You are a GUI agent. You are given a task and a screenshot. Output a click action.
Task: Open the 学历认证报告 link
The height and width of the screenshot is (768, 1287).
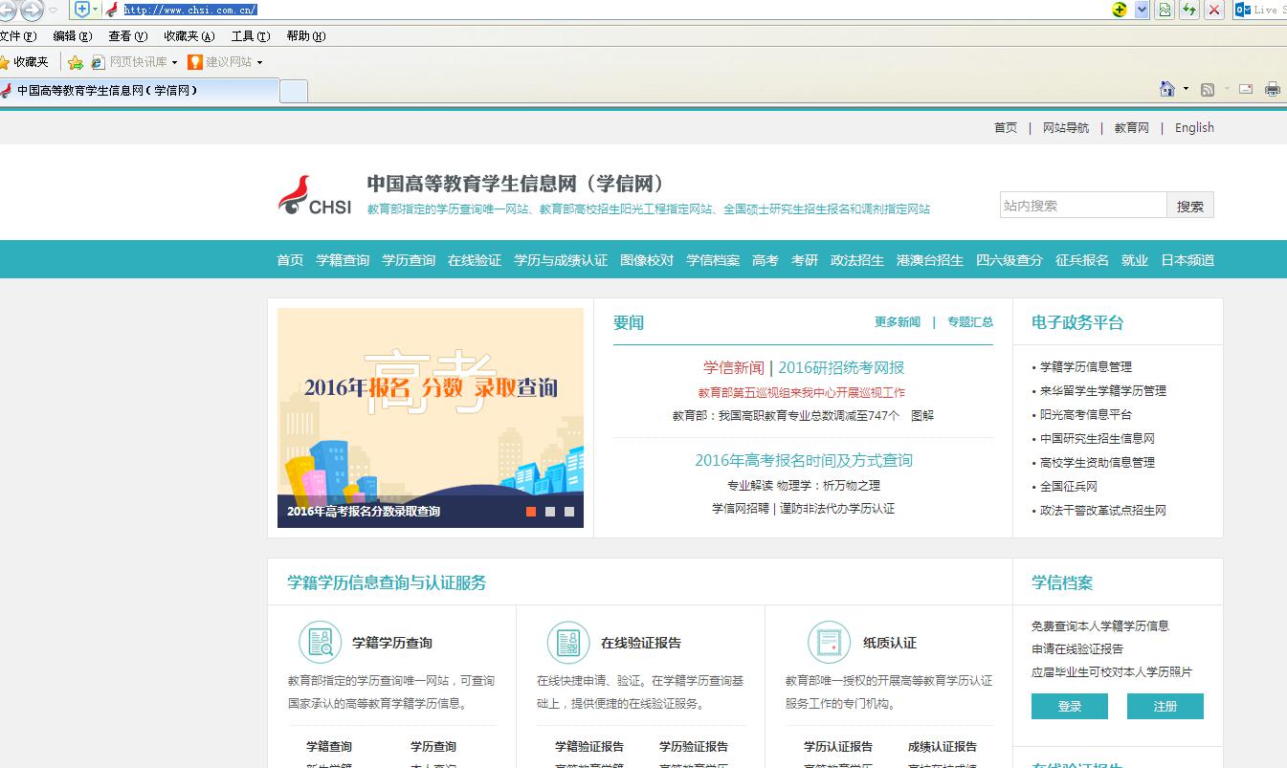click(x=838, y=747)
